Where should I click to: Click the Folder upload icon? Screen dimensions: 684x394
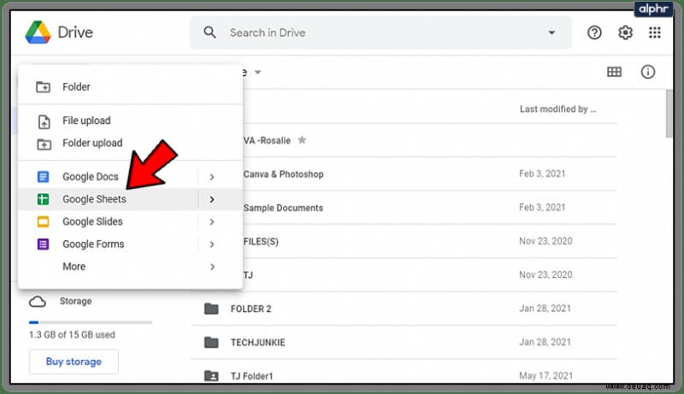click(x=44, y=144)
